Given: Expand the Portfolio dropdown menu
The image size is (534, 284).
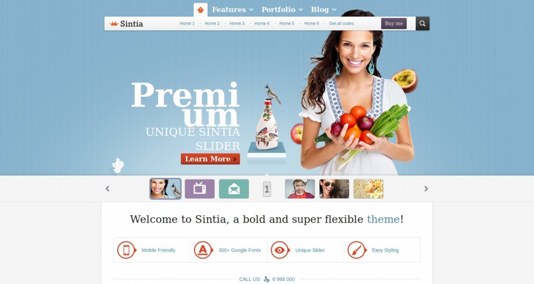Looking at the screenshot, I should (x=282, y=9).
